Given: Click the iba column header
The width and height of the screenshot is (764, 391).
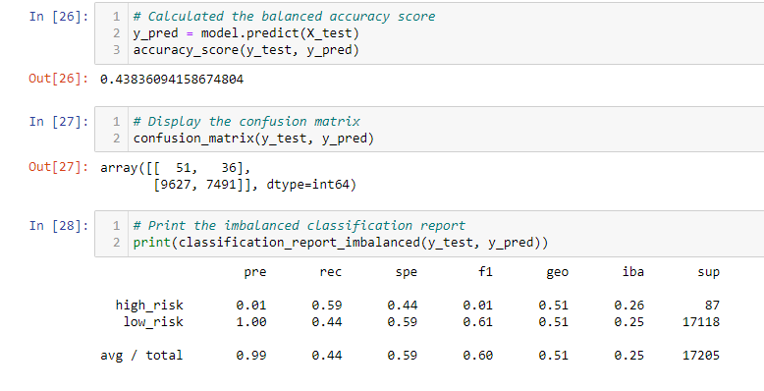Looking at the screenshot, I should coord(633,271).
